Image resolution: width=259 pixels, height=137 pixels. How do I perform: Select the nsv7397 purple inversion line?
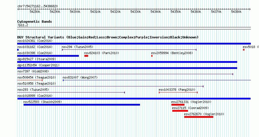[x=125, y=74]
